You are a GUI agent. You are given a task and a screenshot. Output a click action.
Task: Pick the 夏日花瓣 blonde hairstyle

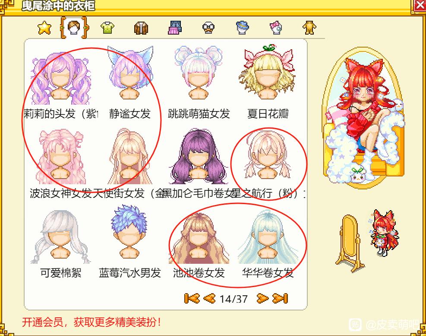click(267, 82)
